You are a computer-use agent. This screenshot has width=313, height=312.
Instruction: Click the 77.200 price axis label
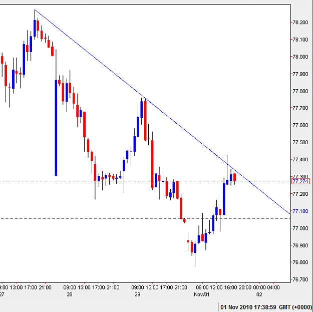300,194
